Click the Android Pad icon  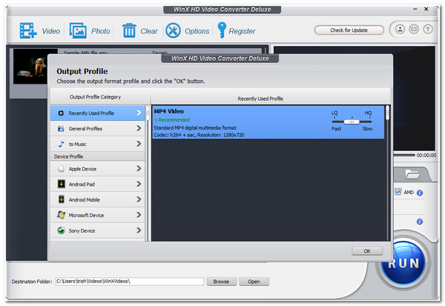[x=61, y=184]
